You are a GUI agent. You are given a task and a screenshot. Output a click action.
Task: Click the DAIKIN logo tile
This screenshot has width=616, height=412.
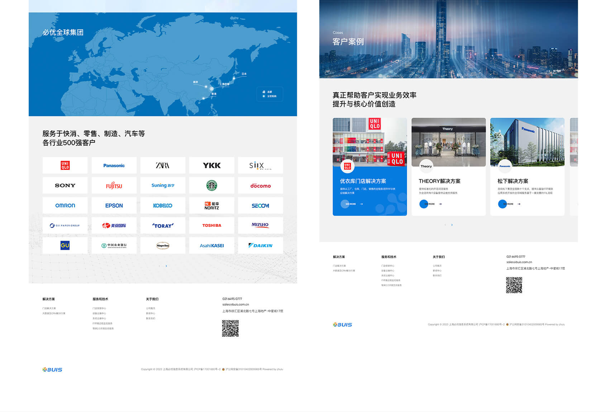261,245
